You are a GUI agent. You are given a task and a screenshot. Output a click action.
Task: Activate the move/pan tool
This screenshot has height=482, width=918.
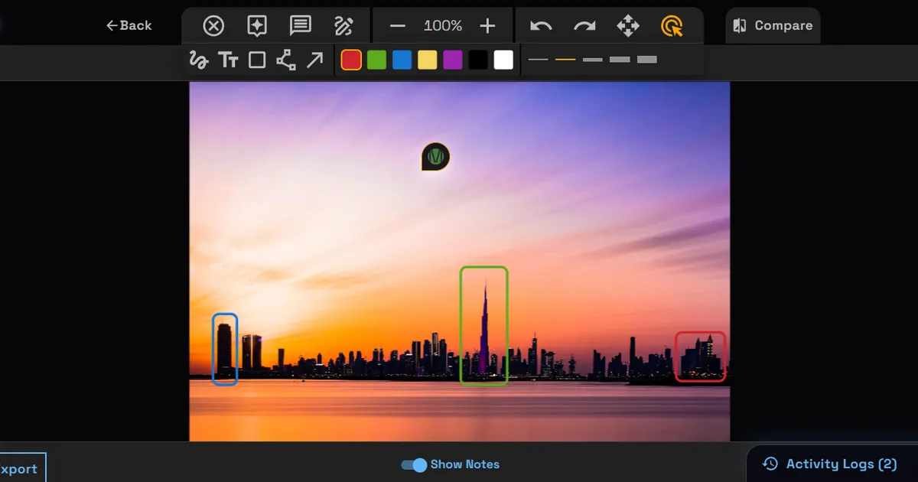tap(628, 26)
